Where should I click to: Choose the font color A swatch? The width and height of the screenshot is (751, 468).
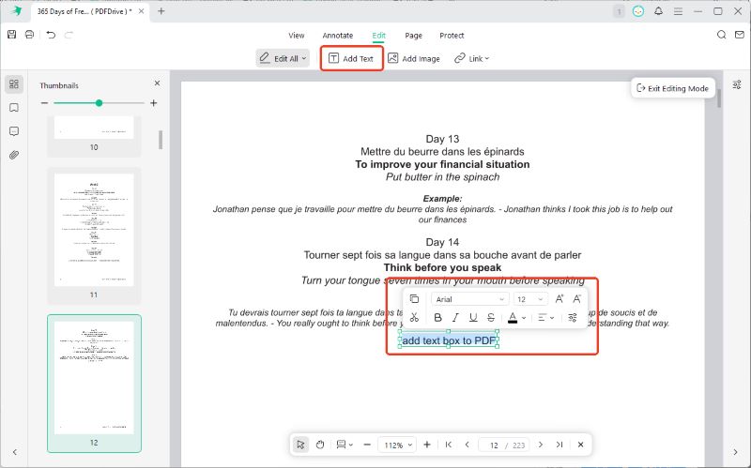click(x=513, y=317)
